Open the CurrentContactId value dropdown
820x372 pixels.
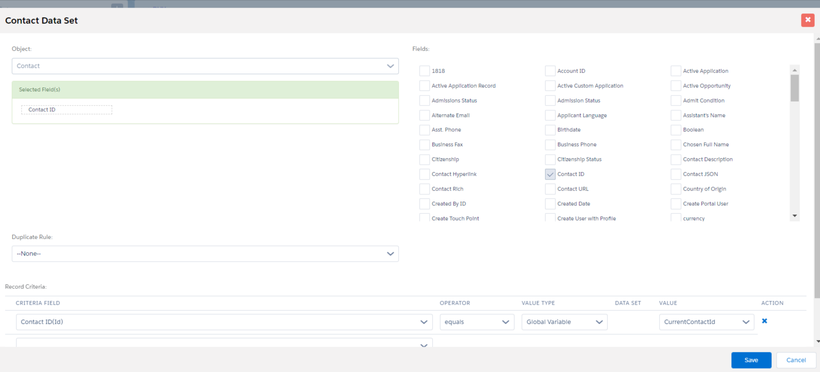coord(706,322)
